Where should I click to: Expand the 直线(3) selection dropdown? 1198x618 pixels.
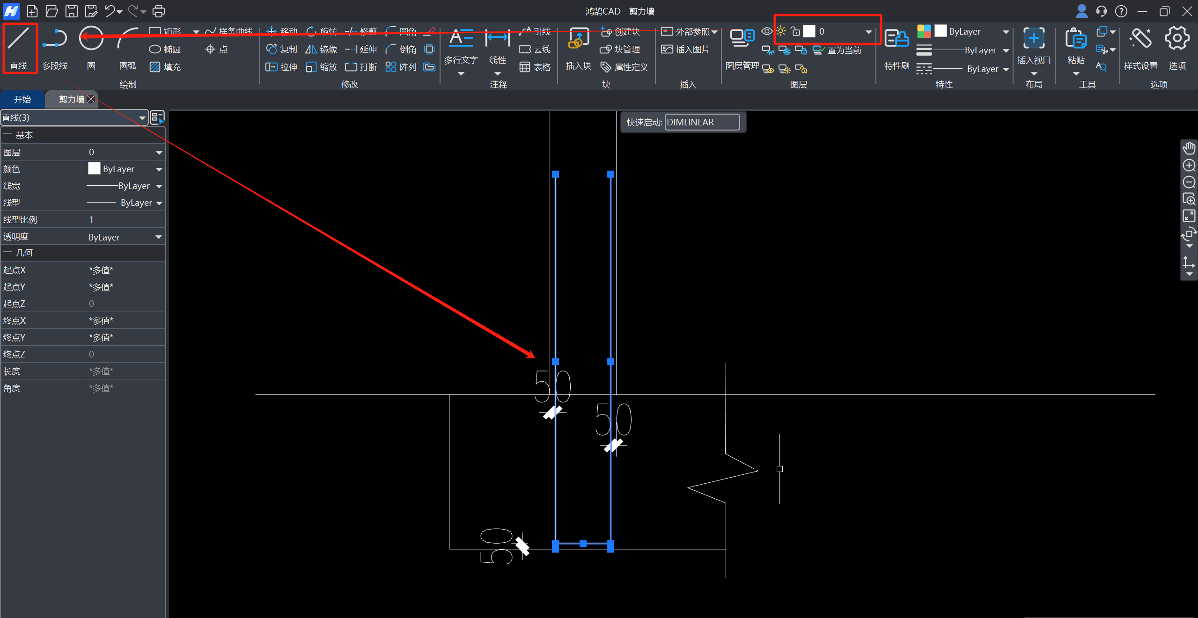[x=142, y=118]
